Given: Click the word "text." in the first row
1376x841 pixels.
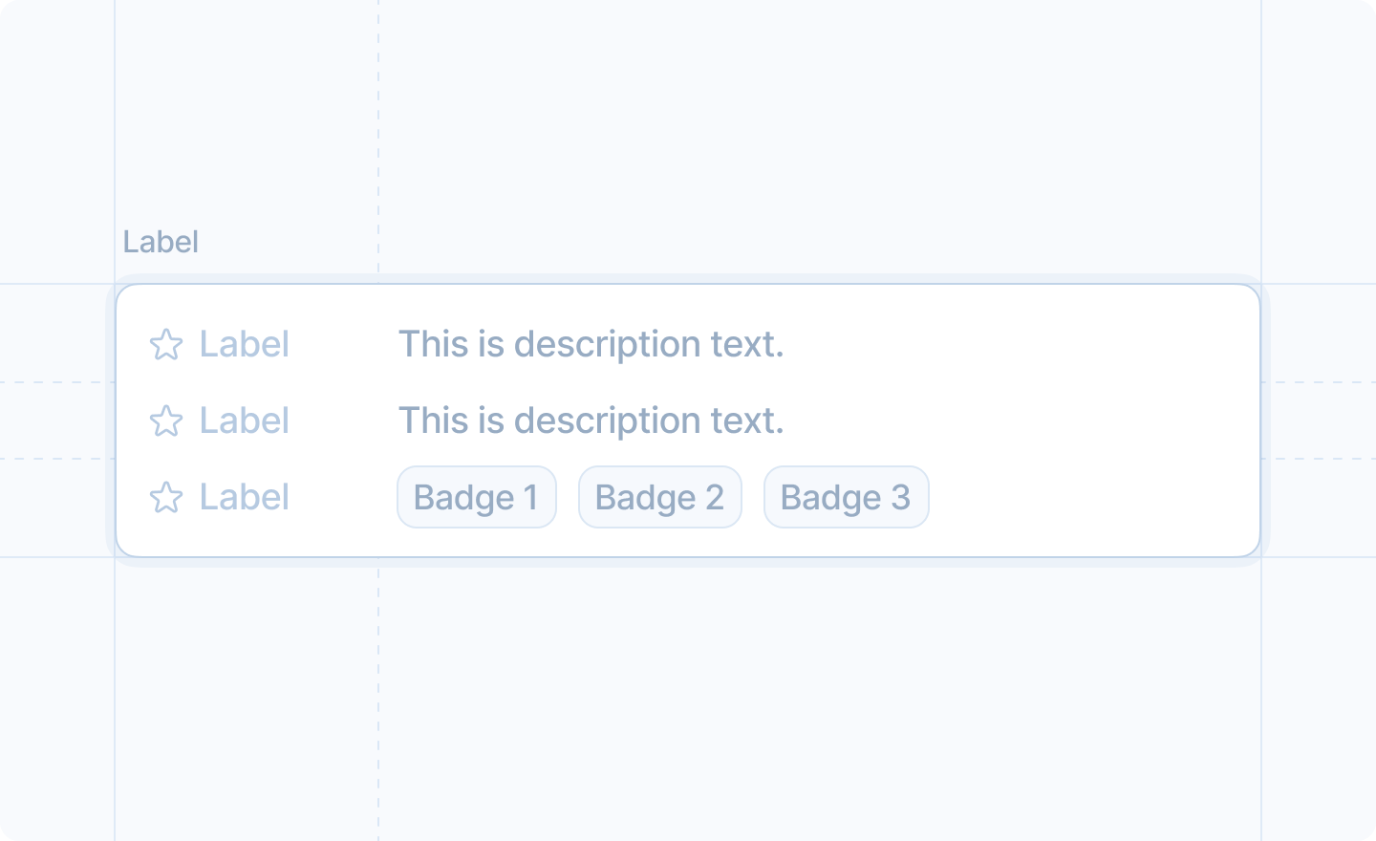Looking at the screenshot, I should click(746, 345).
